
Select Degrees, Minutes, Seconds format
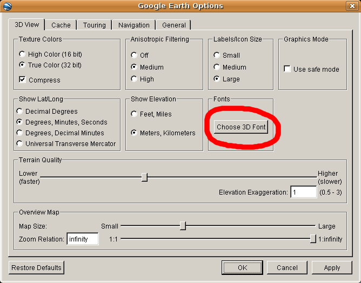click(x=62, y=122)
